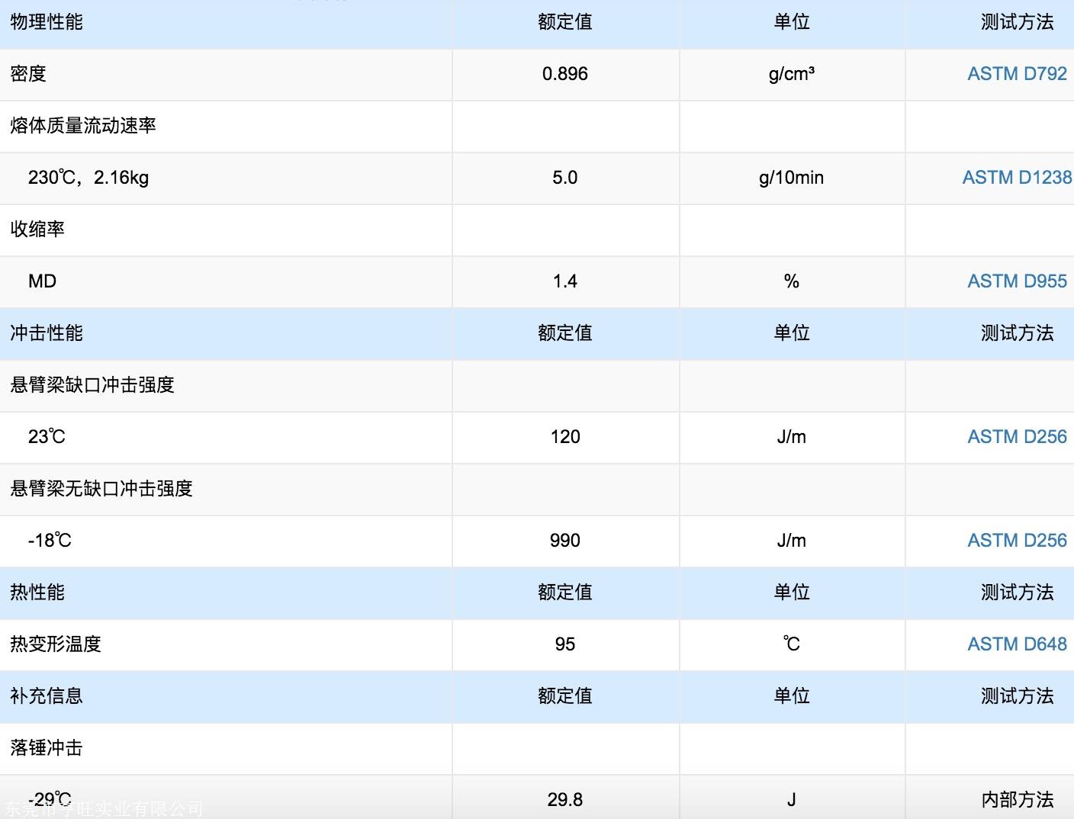Select the 落锤冲击 row label
1074x819 pixels.
point(47,748)
